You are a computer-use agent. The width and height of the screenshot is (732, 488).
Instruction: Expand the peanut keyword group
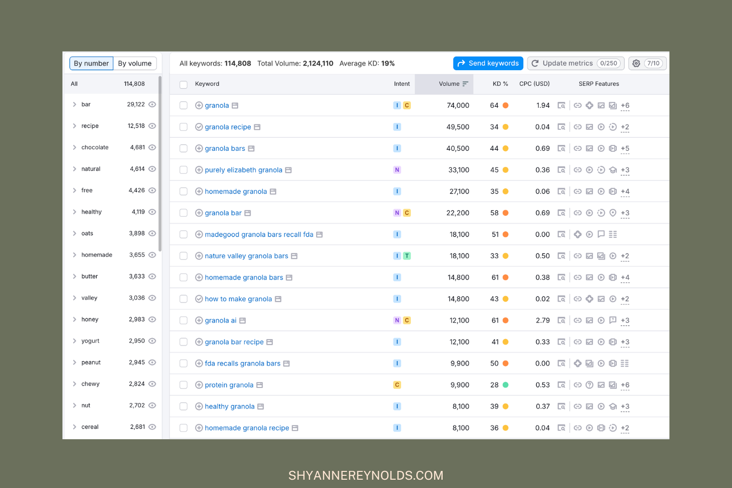[75, 362]
